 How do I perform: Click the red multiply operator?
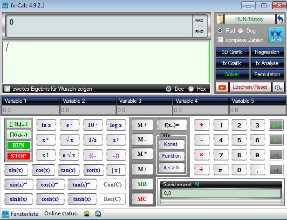pos(202,155)
